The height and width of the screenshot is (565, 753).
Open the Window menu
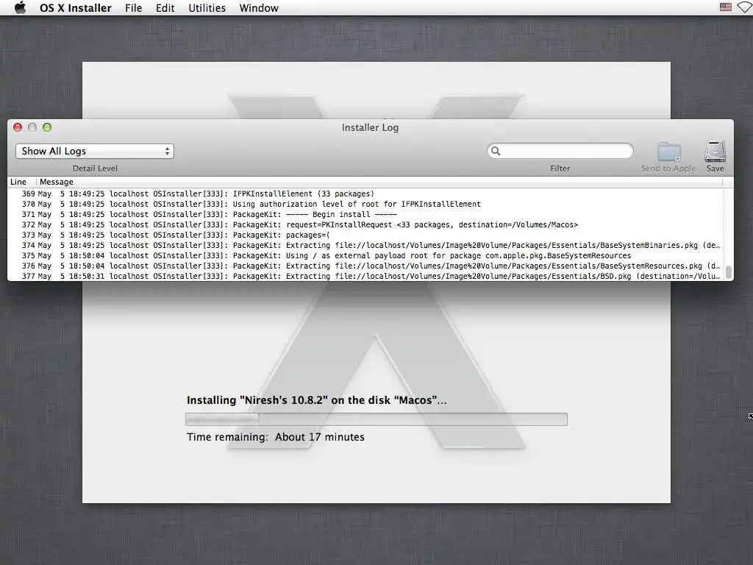pyautogui.click(x=259, y=8)
